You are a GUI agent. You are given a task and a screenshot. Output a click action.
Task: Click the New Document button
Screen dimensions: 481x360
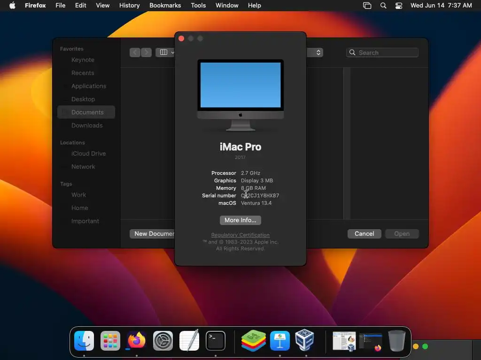(x=152, y=233)
